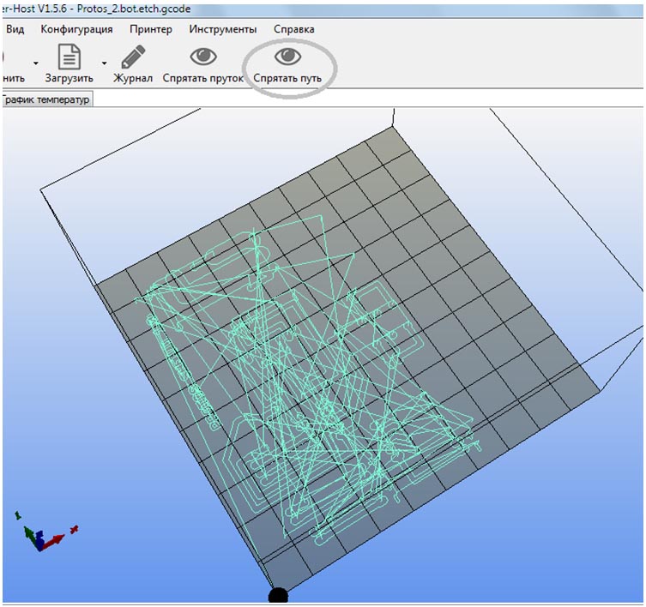The height and width of the screenshot is (607, 646).
Task: Open the Принтер menu
Action: click(x=151, y=29)
